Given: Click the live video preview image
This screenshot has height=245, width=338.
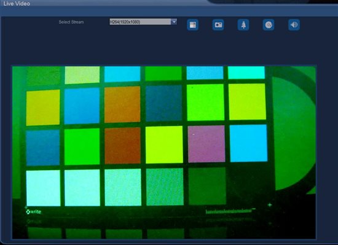Looking at the screenshot, I should point(164,152).
